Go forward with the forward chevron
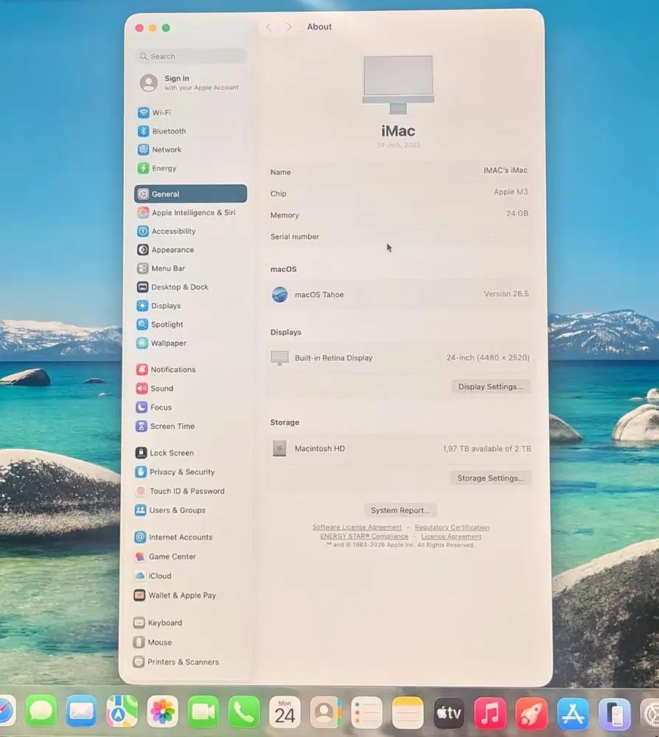Image resolution: width=659 pixels, height=737 pixels. 289,27
